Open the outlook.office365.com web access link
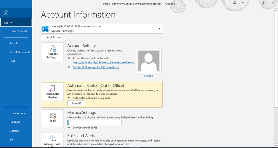Viewport: 278px width, 148px height. (x=104, y=63)
